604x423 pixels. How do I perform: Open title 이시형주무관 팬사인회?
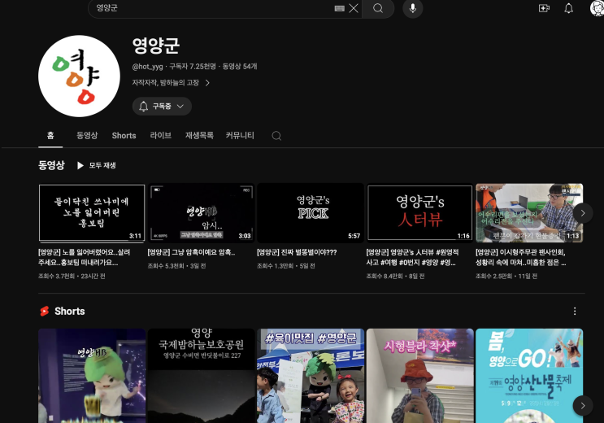click(521, 257)
